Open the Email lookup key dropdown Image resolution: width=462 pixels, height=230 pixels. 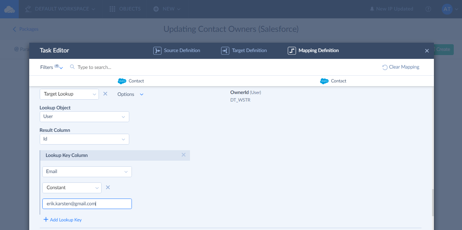(x=87, y=172)
